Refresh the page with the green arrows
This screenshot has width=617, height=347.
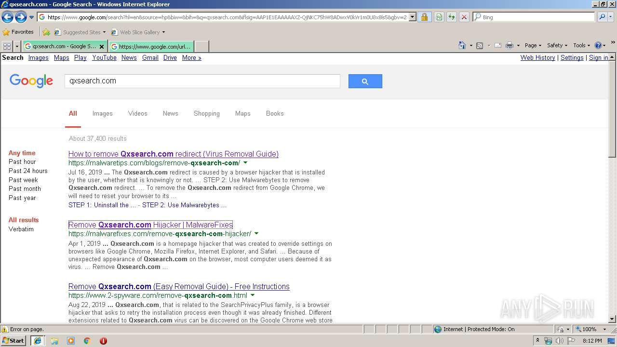(x=452, y=17)
